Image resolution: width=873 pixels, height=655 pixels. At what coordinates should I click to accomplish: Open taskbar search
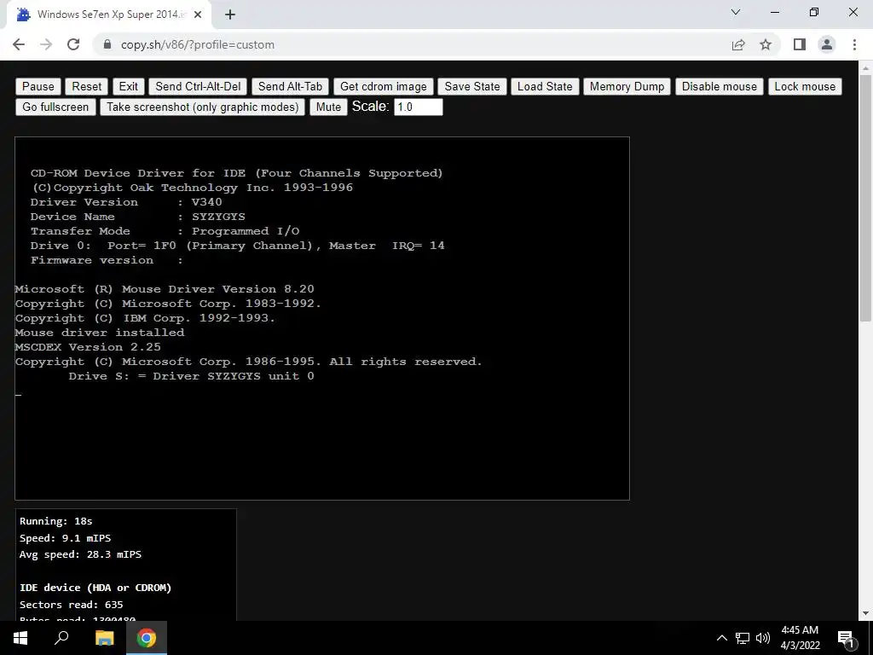click(x=61, y=638)
